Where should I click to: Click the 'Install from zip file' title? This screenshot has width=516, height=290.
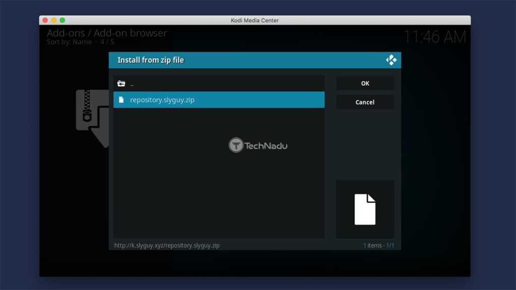(151, 60)
